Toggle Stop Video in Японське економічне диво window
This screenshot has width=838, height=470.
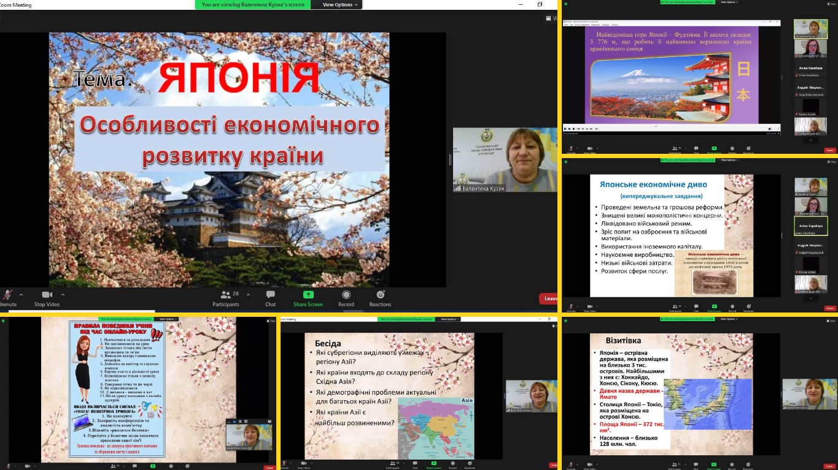(x=590, y=307)
